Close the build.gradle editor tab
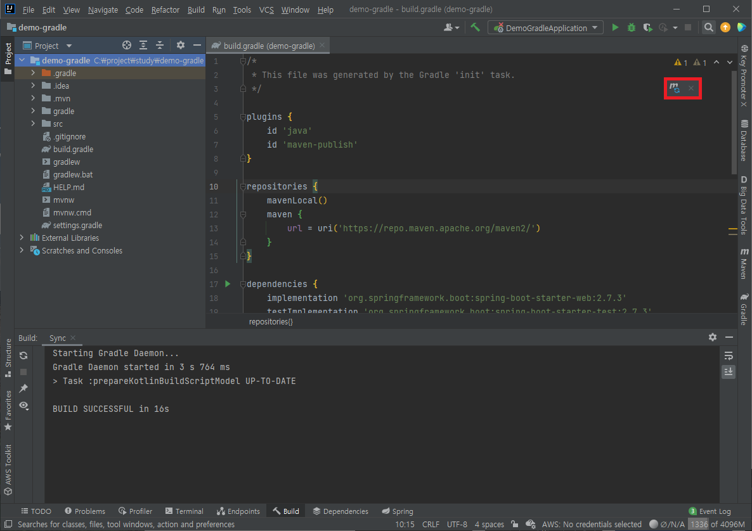Viewport: 752px width, 531px height. pos(322,45)
